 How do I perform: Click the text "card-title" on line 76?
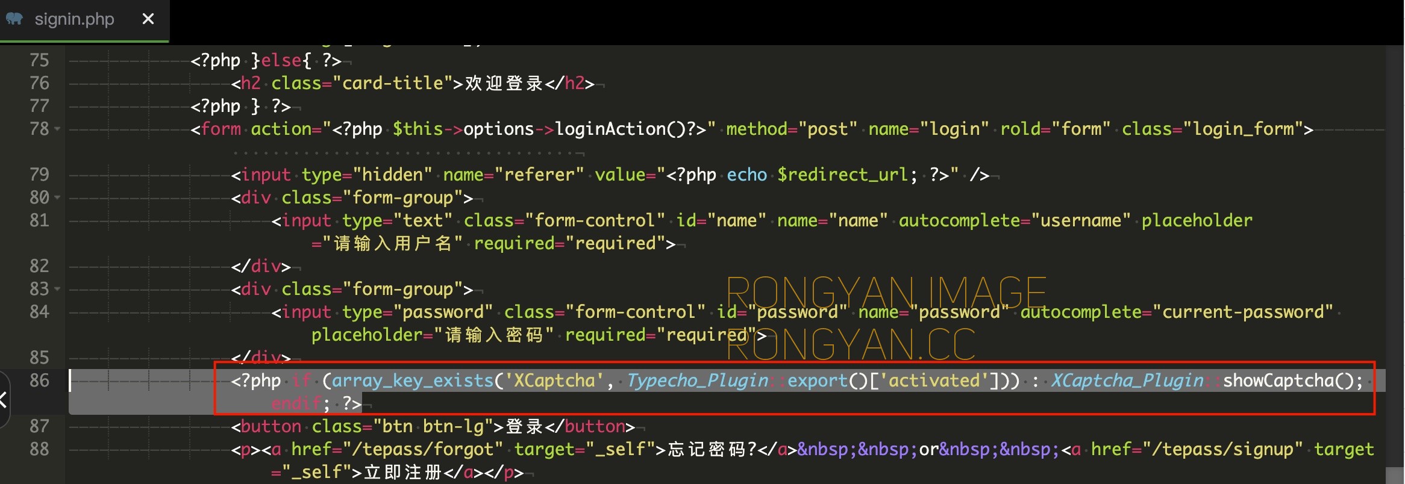point(393,83)
